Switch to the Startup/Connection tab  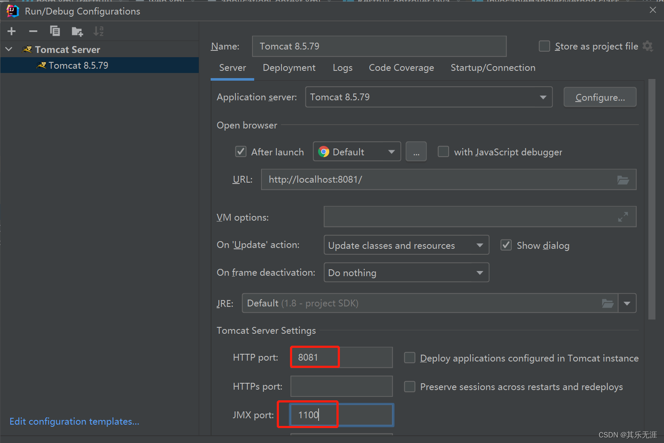point(493,68)
